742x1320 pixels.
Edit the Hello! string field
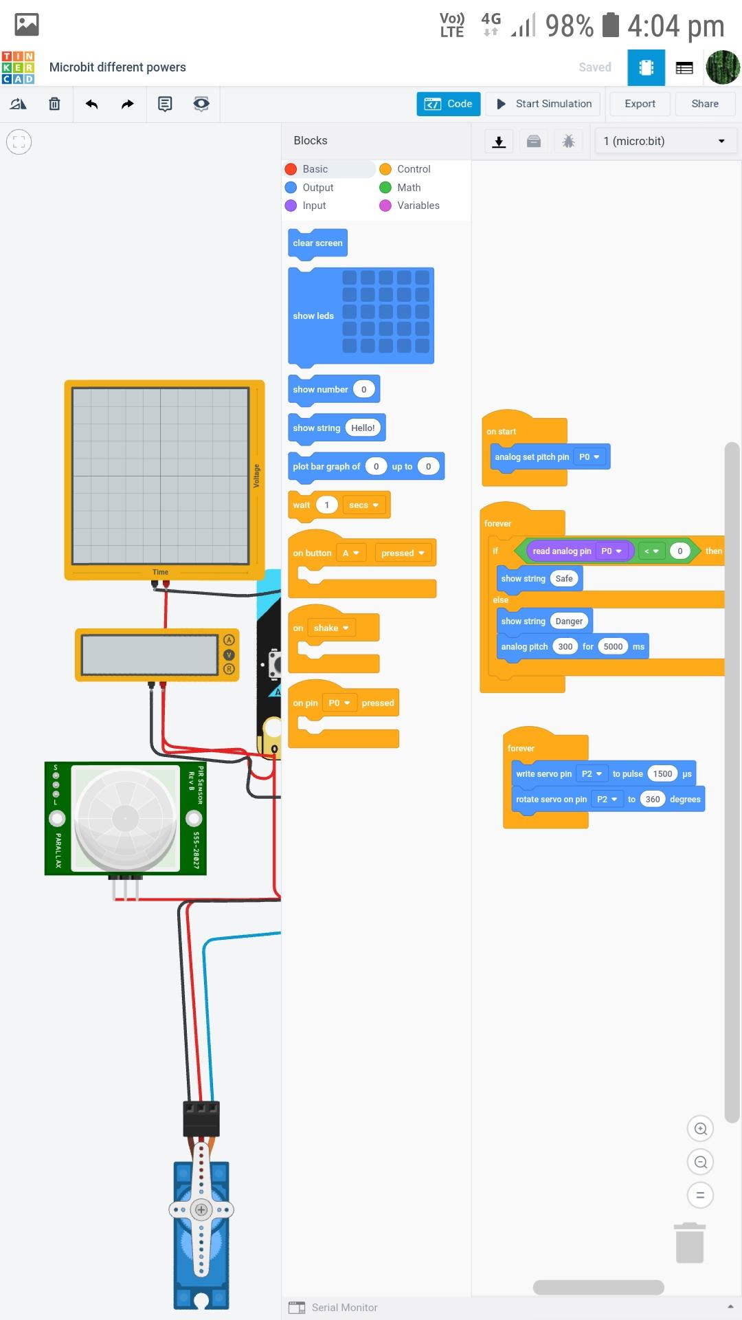click(x=363, y=428)
